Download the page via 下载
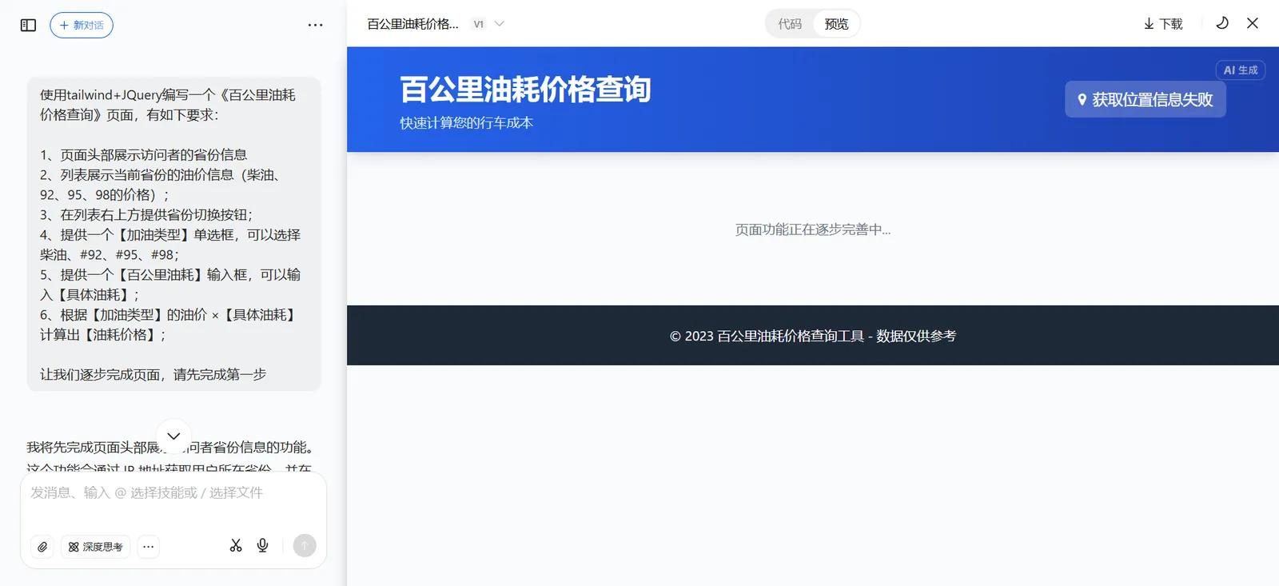The width and height of the screenshot is (1279, 586). click(1163, 24)
